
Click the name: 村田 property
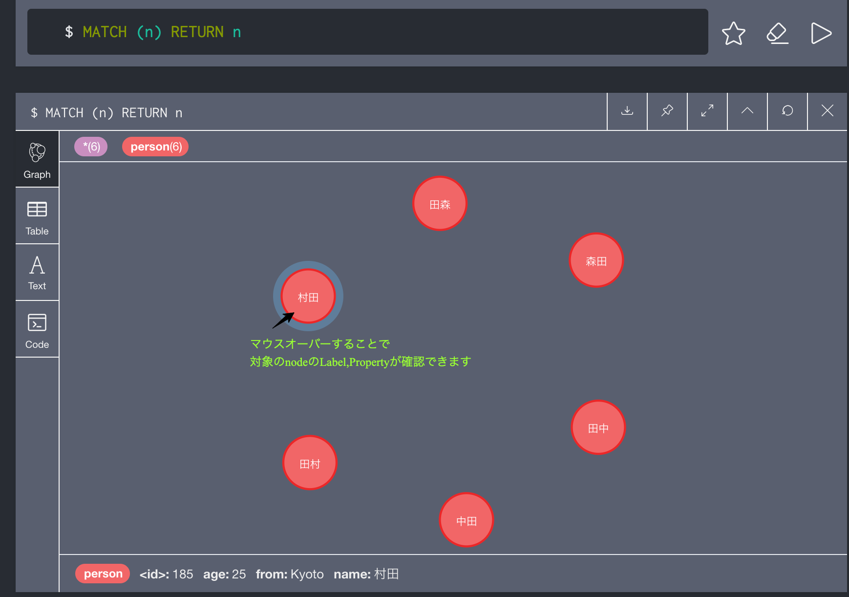coord(366,574)
